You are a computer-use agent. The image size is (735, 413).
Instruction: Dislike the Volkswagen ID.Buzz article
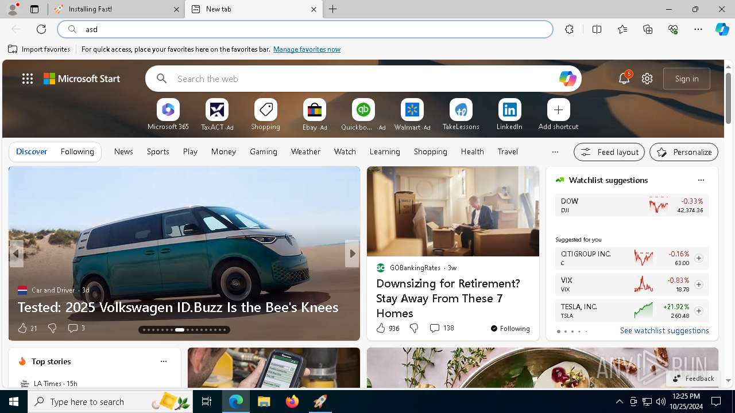point(52,328)
